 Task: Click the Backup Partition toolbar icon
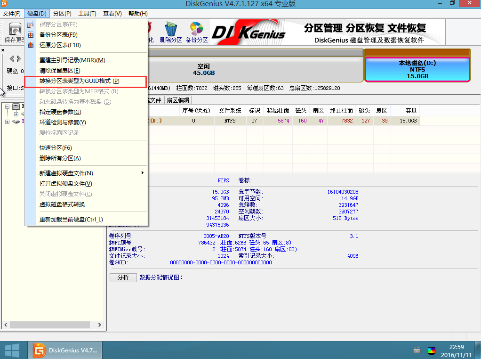click(x=197, y=32)
